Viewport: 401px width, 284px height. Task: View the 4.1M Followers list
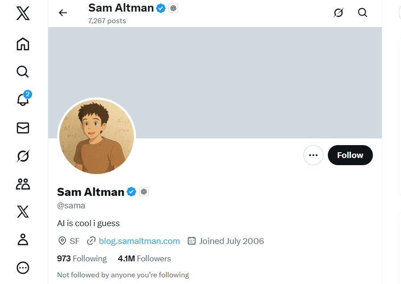[x=144, y=259]
